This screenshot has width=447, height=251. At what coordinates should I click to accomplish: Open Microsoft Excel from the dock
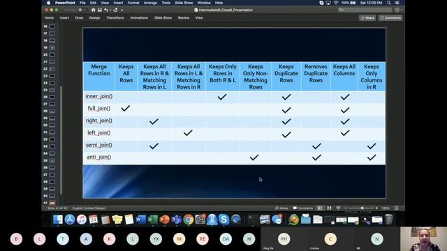point(152,220)
